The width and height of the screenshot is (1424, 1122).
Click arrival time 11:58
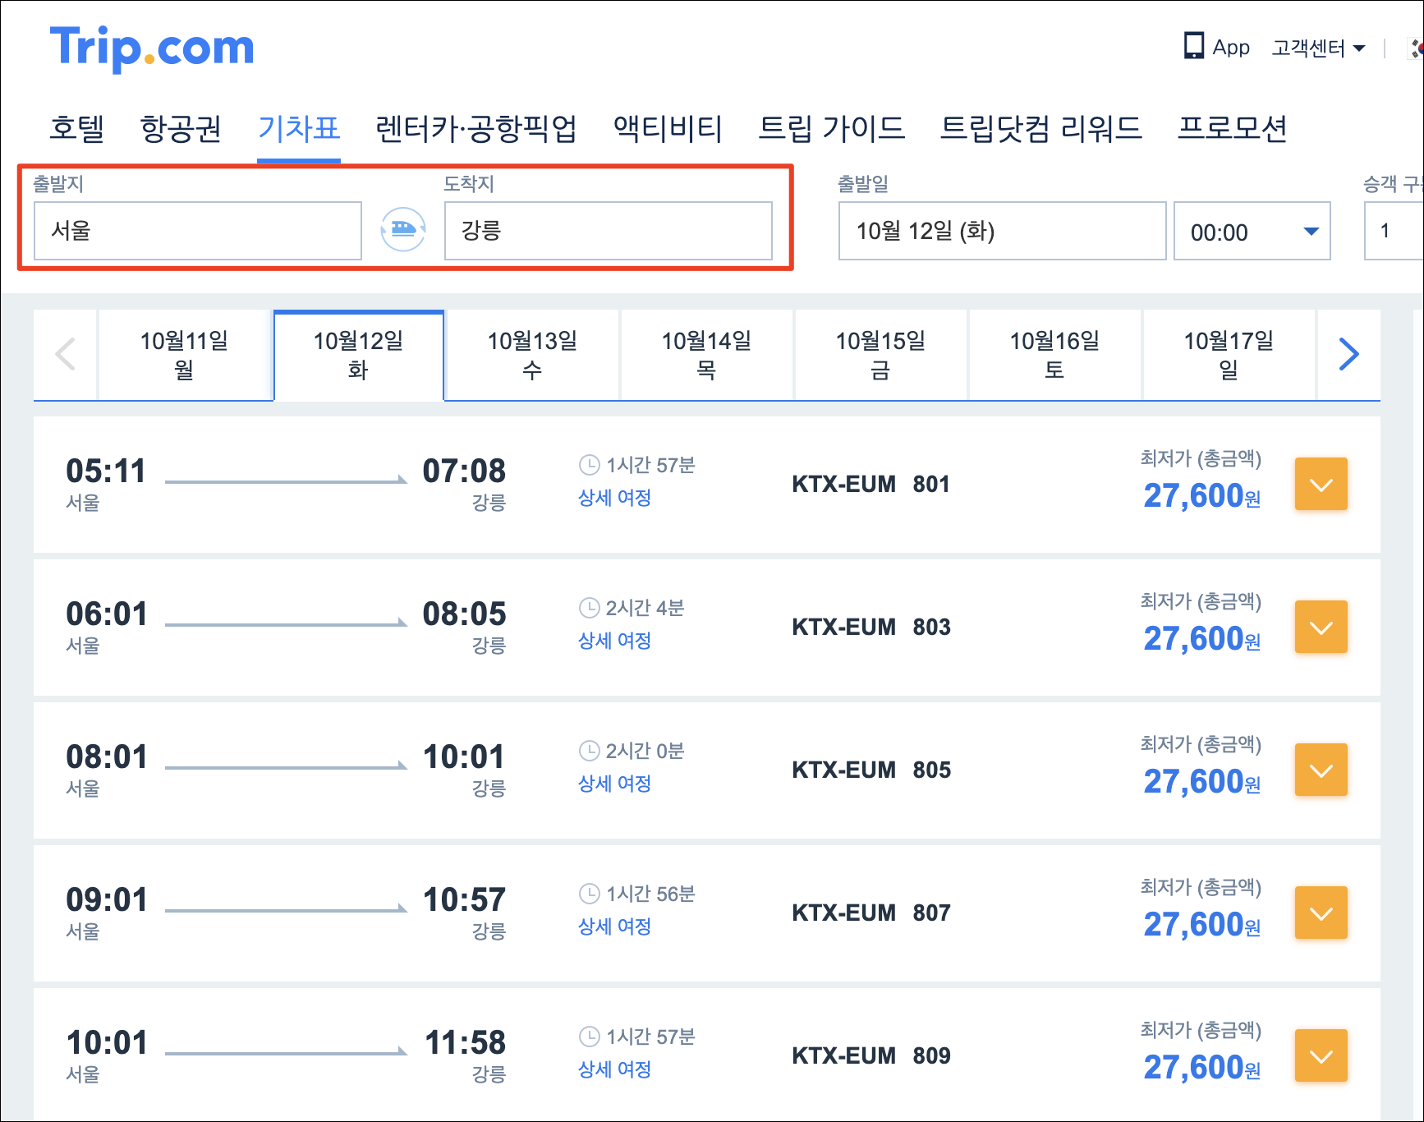[x=466, y=1042]
